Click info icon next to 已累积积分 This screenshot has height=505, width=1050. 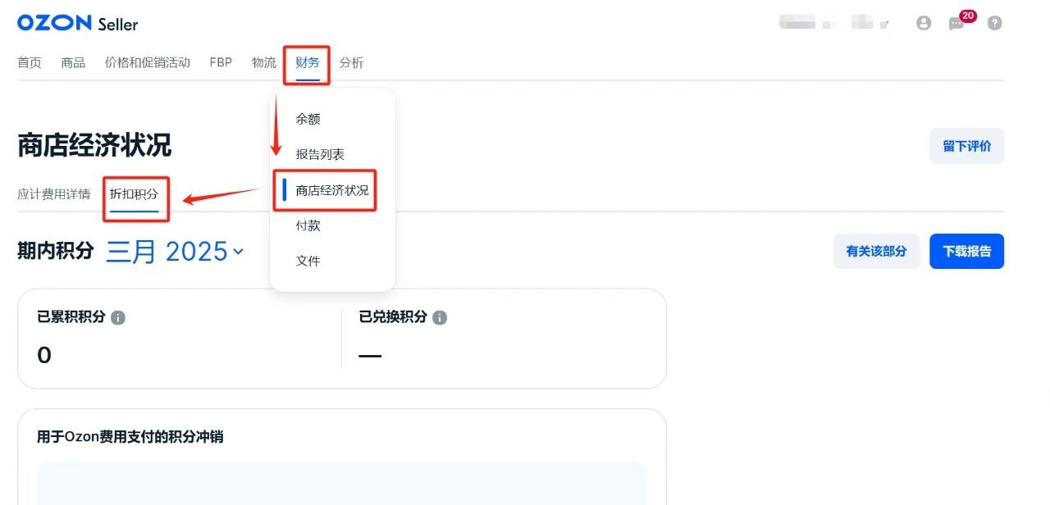(118, 317)
